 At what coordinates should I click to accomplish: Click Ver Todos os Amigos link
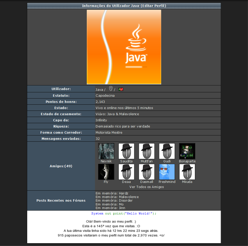coord(146,187)
